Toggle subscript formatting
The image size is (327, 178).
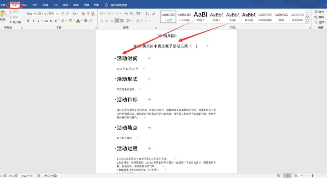point(51,20)
